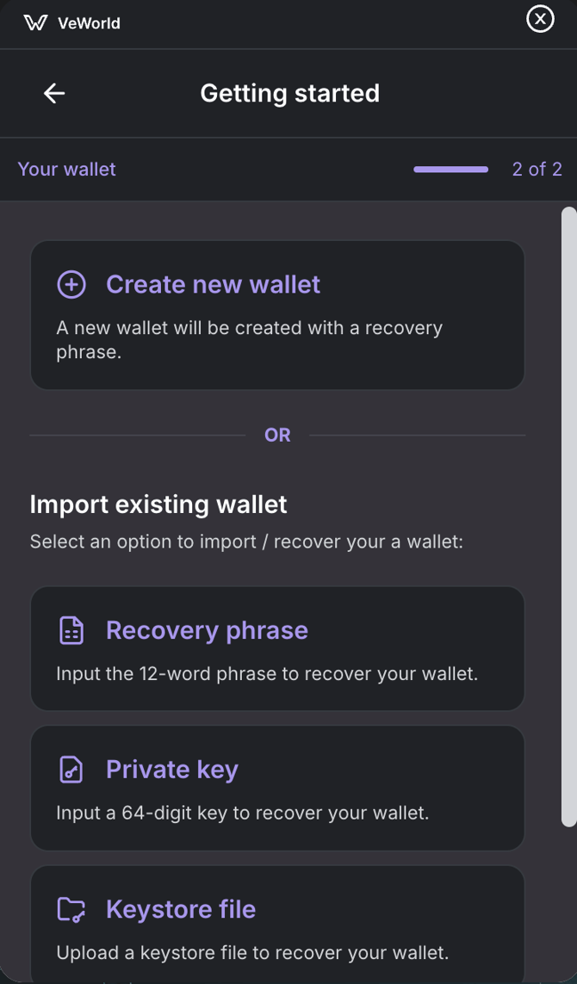Click the "Your wallet" step label

[66, 170]
